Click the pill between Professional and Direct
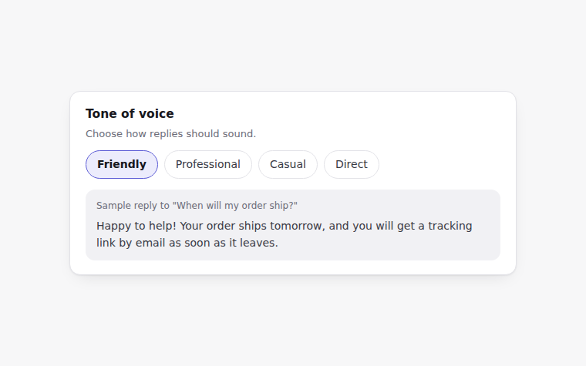 coord(288,164)
